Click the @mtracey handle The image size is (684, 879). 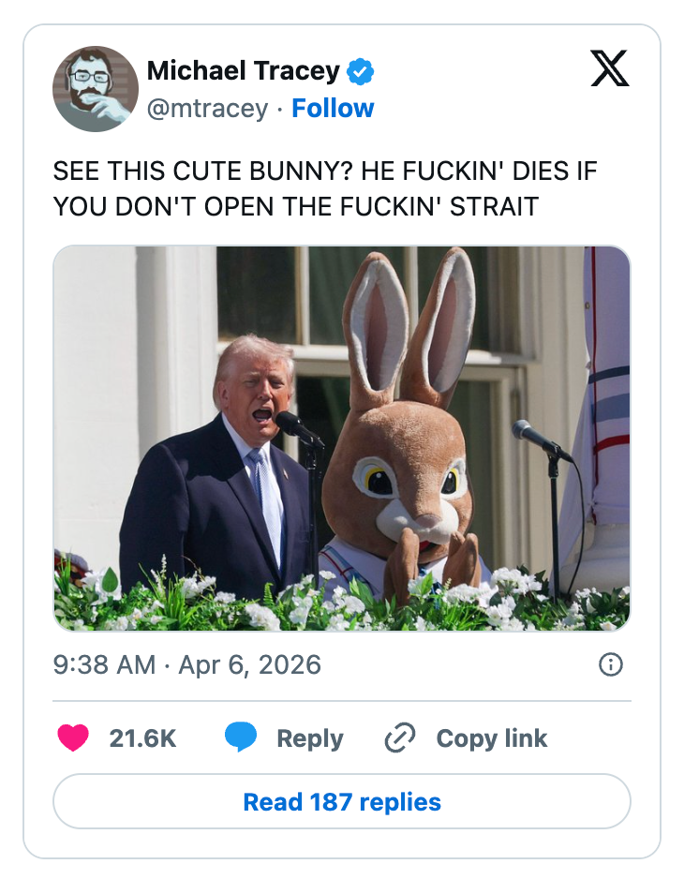[x=207, y=109]
